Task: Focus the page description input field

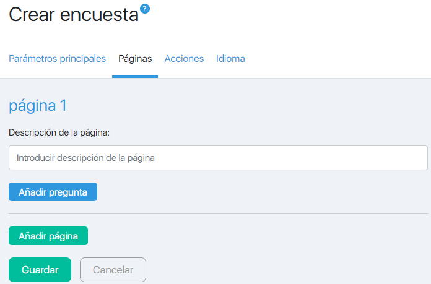Action: (x=218, y=158)
